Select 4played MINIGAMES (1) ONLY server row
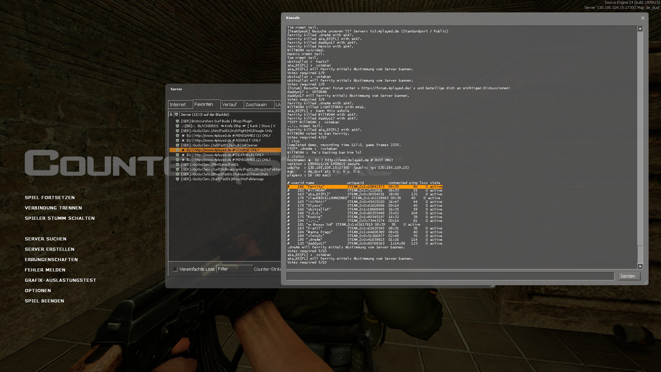Screen dimensions: 661x372 click(x=225, y=136)
